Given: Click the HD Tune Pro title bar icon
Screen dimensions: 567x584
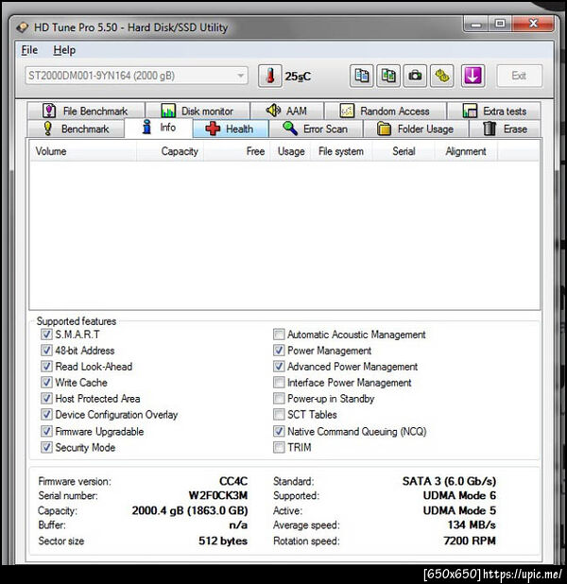Looking at the screenshot, I should (x=23, y=27).
